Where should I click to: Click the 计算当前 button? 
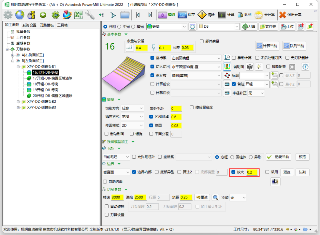pos(267,46)
